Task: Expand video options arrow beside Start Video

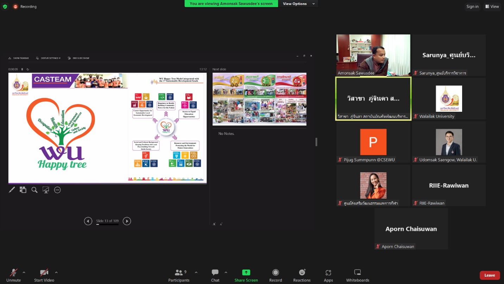Action: pyautogui.click(x=56, y=272)
